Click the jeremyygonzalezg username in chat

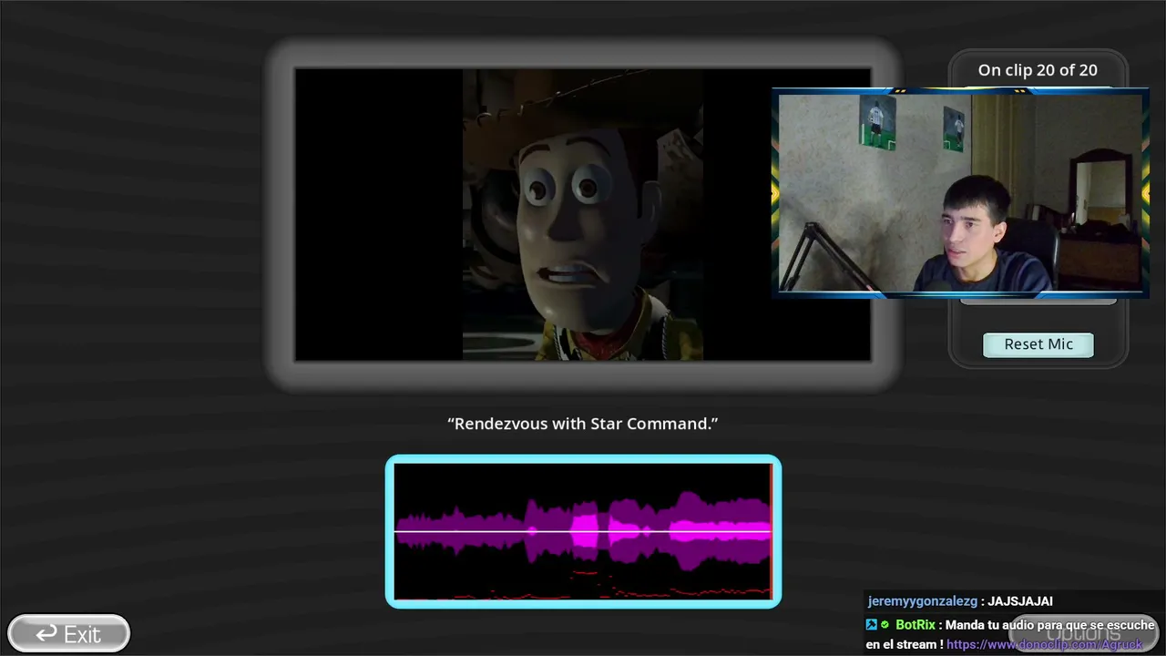pos(922,601)
